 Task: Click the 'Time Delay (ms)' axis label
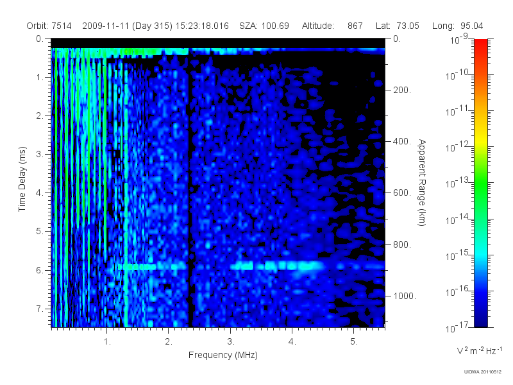point(22,179)
